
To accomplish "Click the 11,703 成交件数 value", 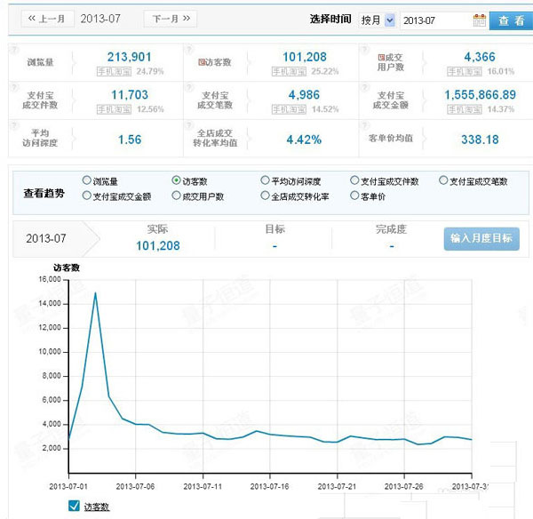I will click(x=130, y=94).
